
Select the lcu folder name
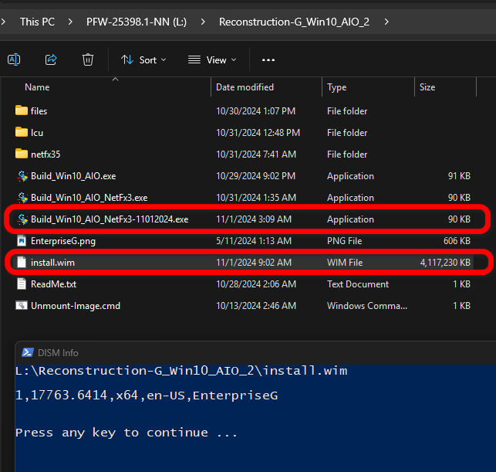[x=37, y=133]
